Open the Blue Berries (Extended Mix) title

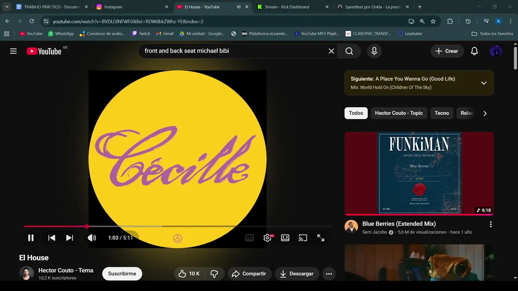399,224
